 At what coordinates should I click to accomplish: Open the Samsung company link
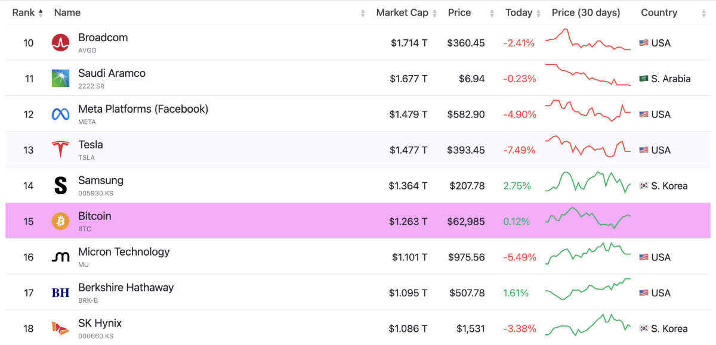coord(101,181)
